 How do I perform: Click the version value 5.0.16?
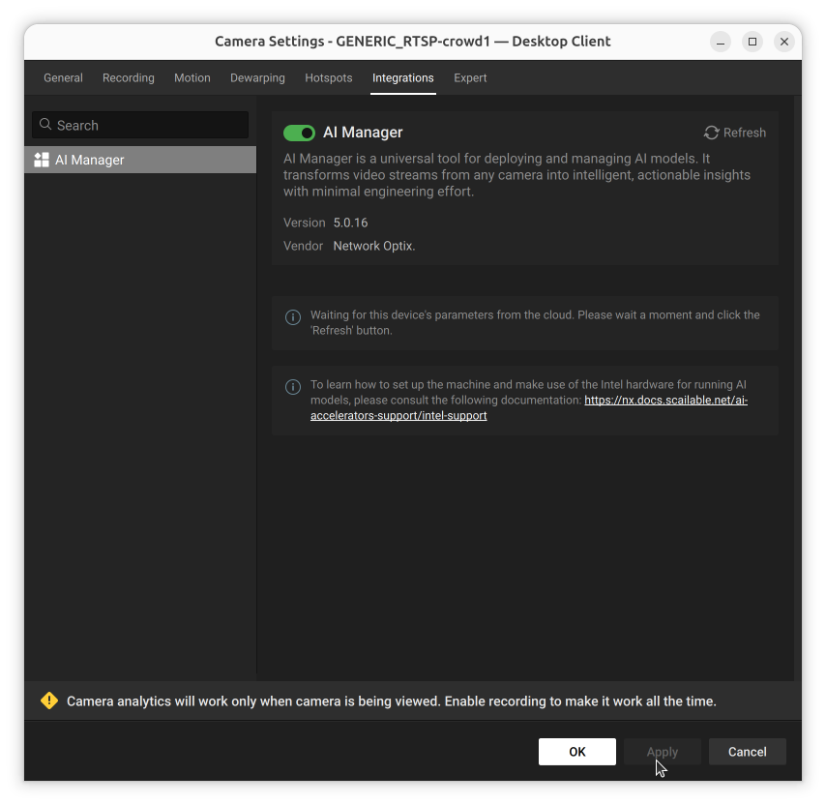tap(350, 223)
